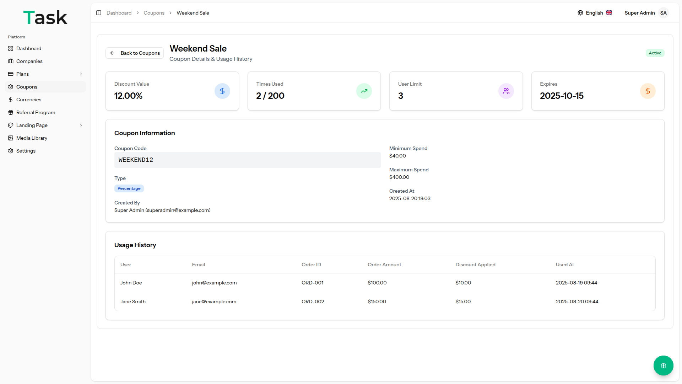Click the WEEKEND12 coupon code field

(247, 160)
